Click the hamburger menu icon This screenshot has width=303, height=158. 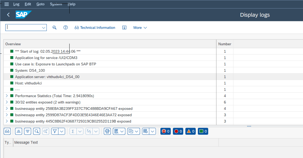7,4
